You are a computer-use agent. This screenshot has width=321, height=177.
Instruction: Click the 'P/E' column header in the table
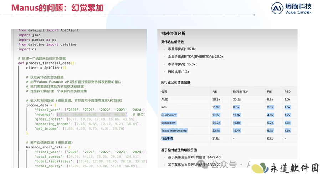tap(215, 92)
